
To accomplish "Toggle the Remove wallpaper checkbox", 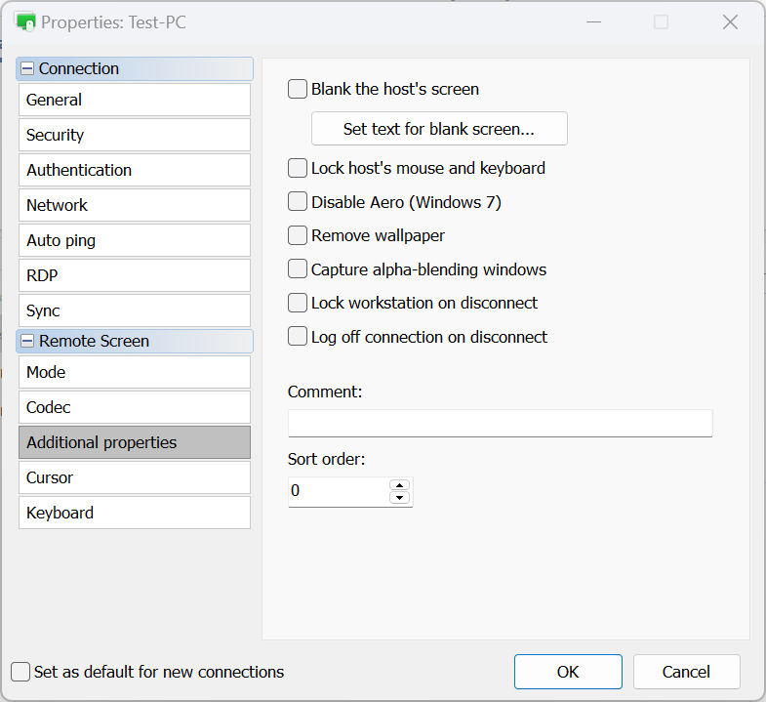I will pos(298,236).
